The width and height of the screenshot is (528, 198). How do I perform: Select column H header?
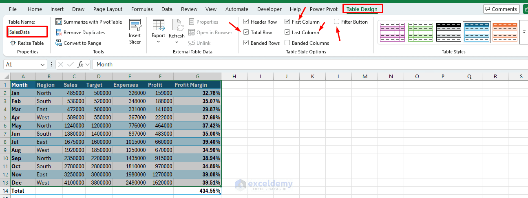pyautogui.click(x=234, y=77)
